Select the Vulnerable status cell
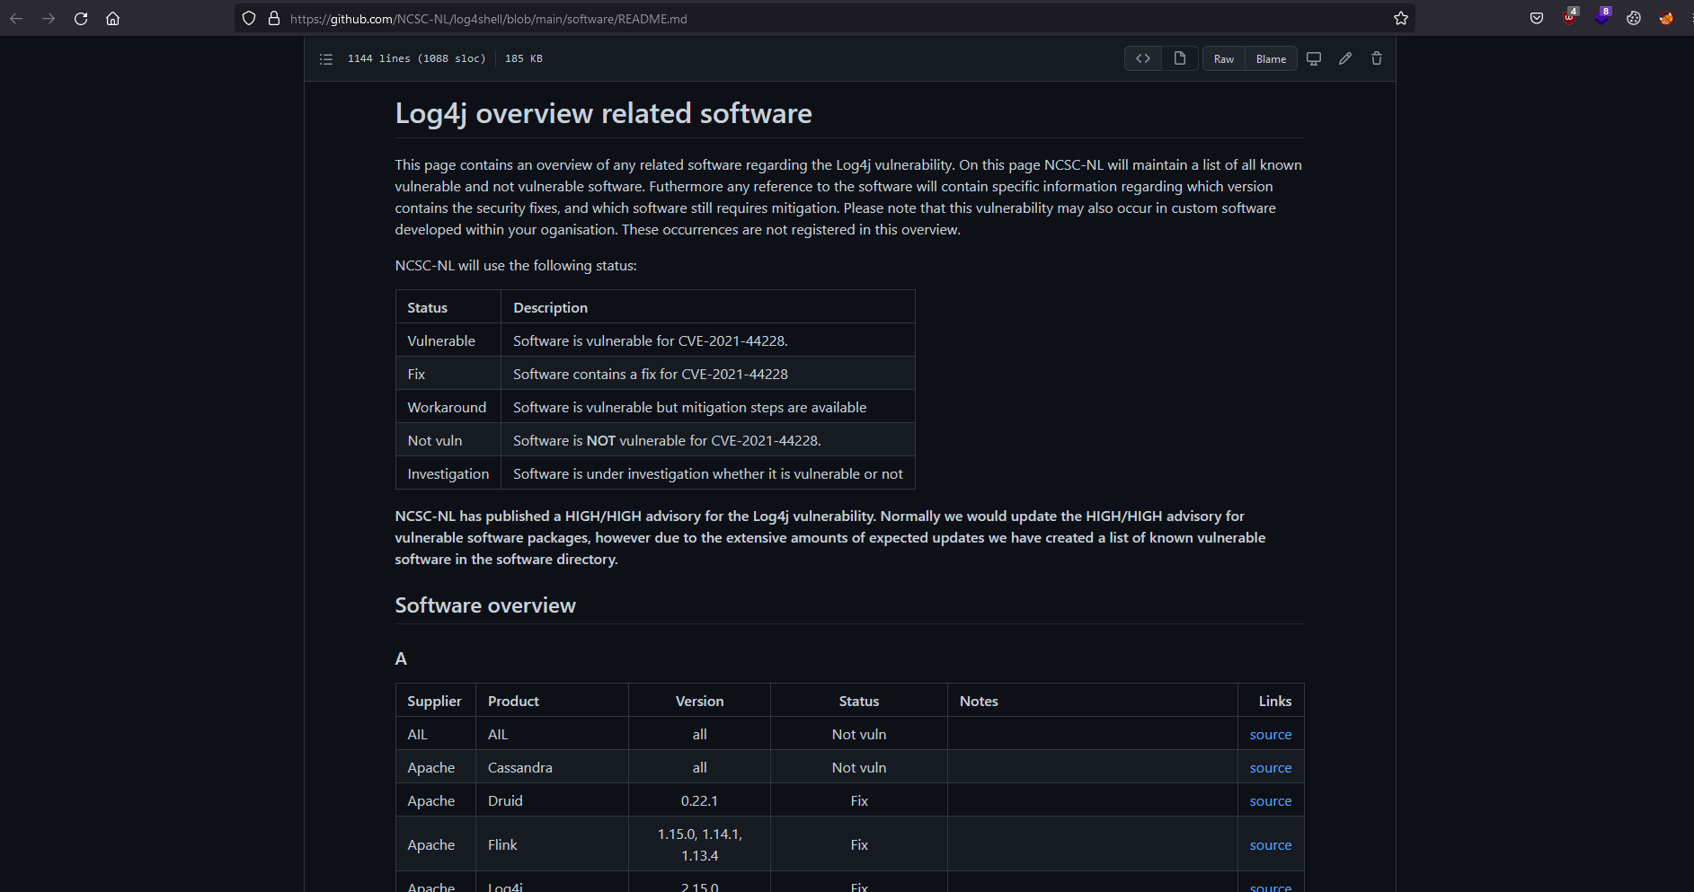Image resolution: width=1694 pixels, height=892 pixels. [x=448, y=340]
